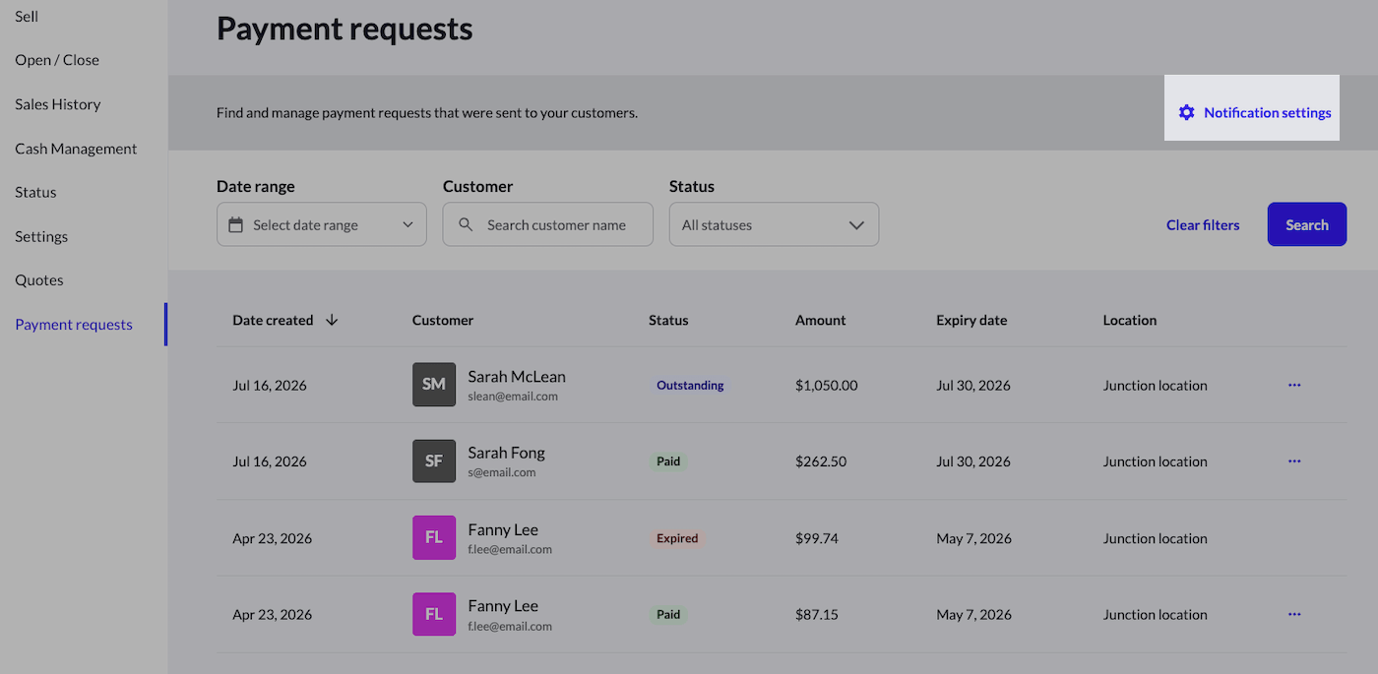The width and height of the screenshot is (1378, 674).
Task: Click the $99.74 amount
Action: pyautogui.click(x=817, y=538)
